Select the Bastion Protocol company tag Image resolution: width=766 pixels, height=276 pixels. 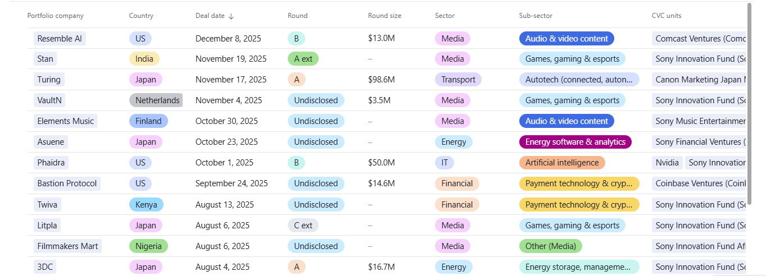(67, 183)
